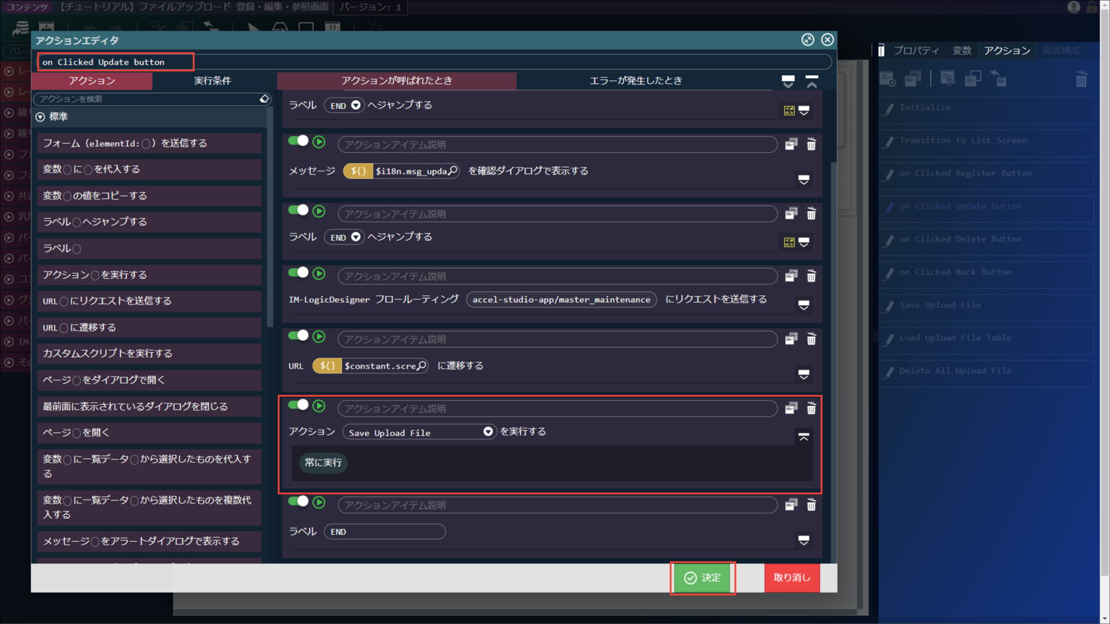This screenshot has width=1110, height=624.
Task: Open the 変数 tab in the right panel
Action: click(x=962, y=51)
